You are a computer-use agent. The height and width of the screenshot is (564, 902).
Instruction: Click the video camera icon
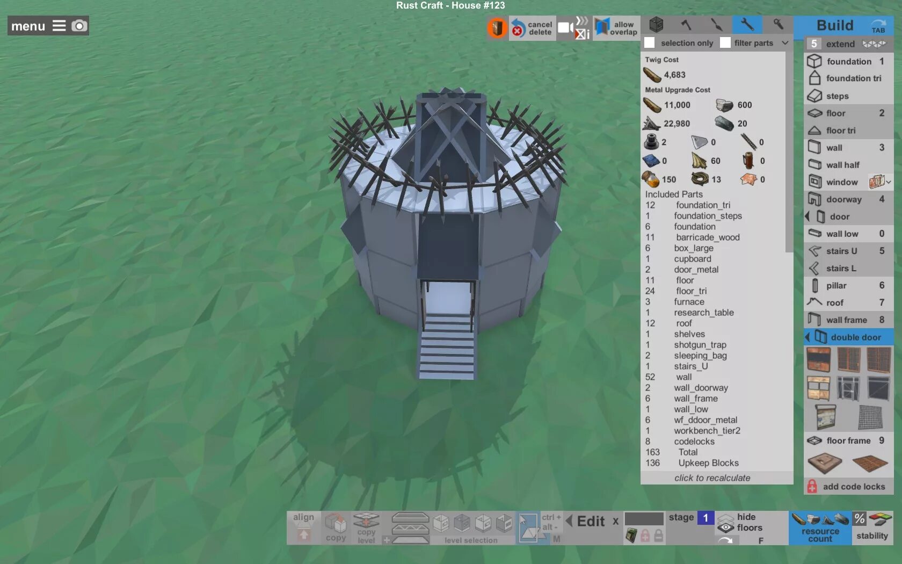(565, 27)
